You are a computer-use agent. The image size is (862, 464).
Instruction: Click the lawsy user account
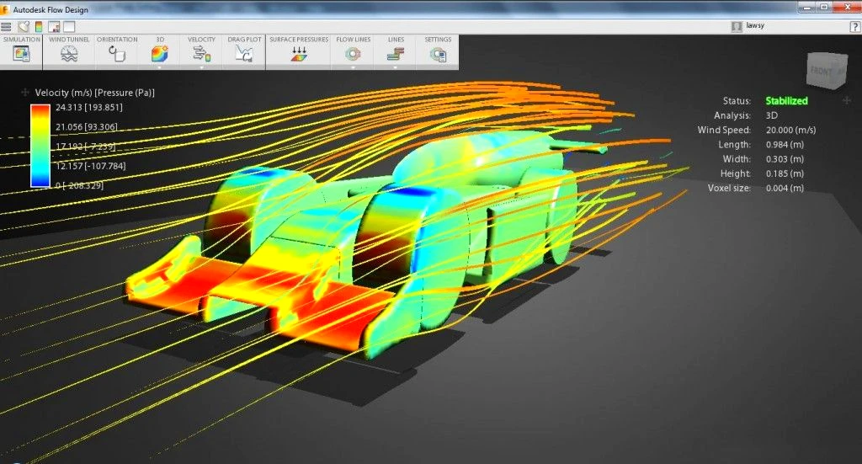[x=755, y=26]
